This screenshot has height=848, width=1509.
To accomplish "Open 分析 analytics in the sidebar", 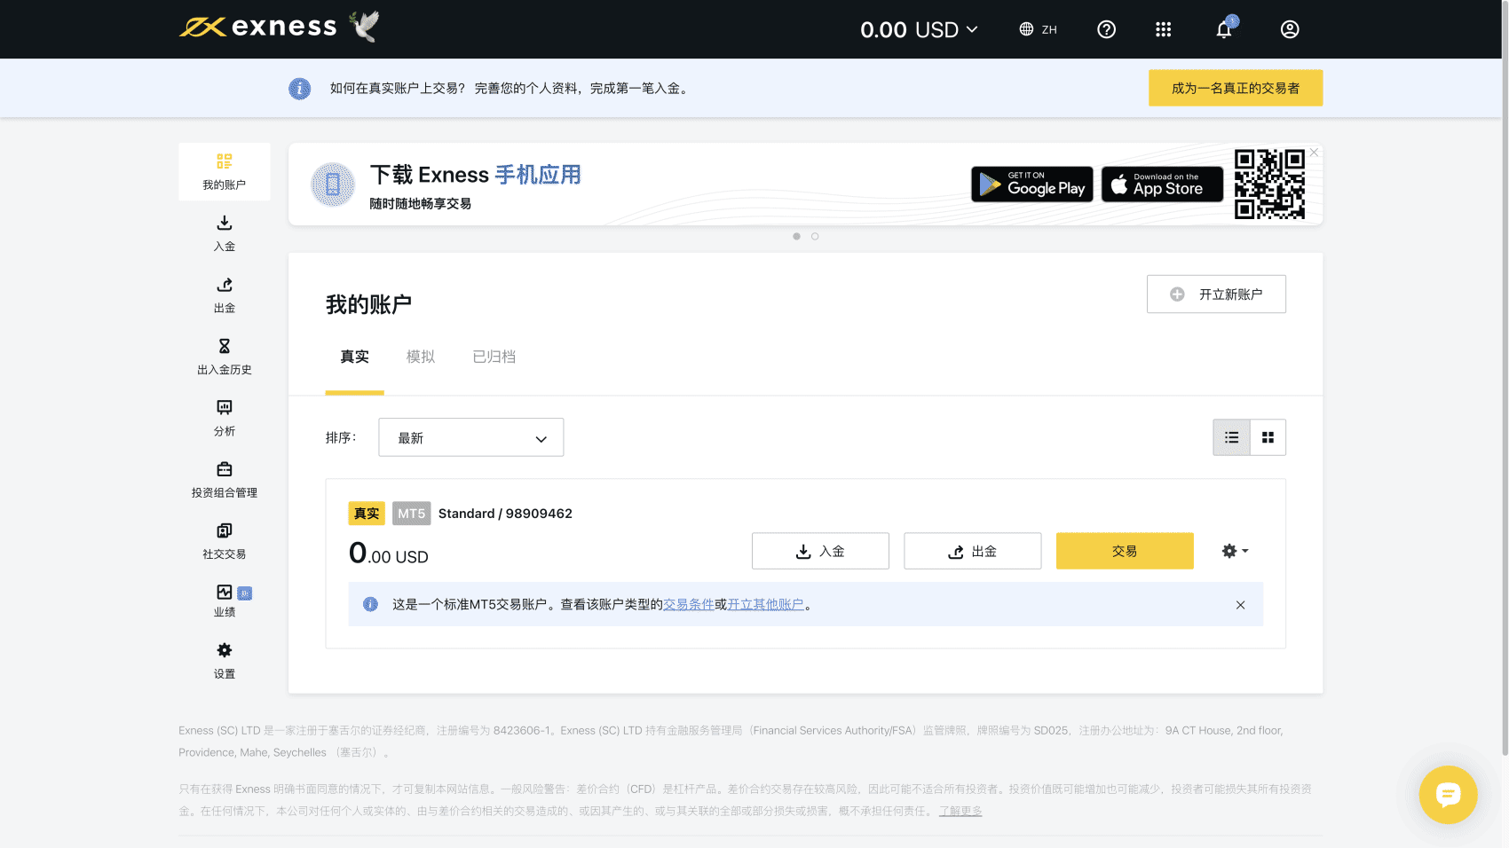I will click(225, 417).
